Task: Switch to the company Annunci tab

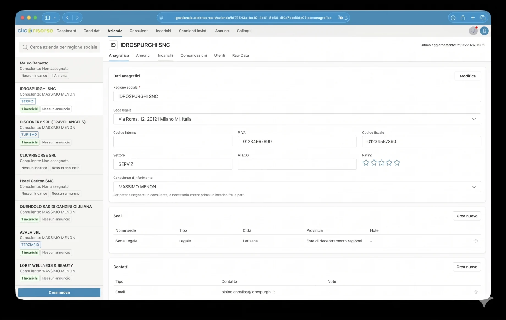Action: click(143, 55)
